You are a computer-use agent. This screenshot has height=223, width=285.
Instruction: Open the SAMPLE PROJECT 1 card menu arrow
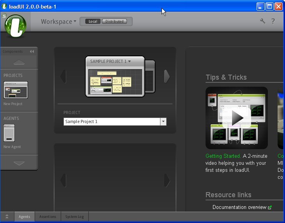[x=129, y=61]
